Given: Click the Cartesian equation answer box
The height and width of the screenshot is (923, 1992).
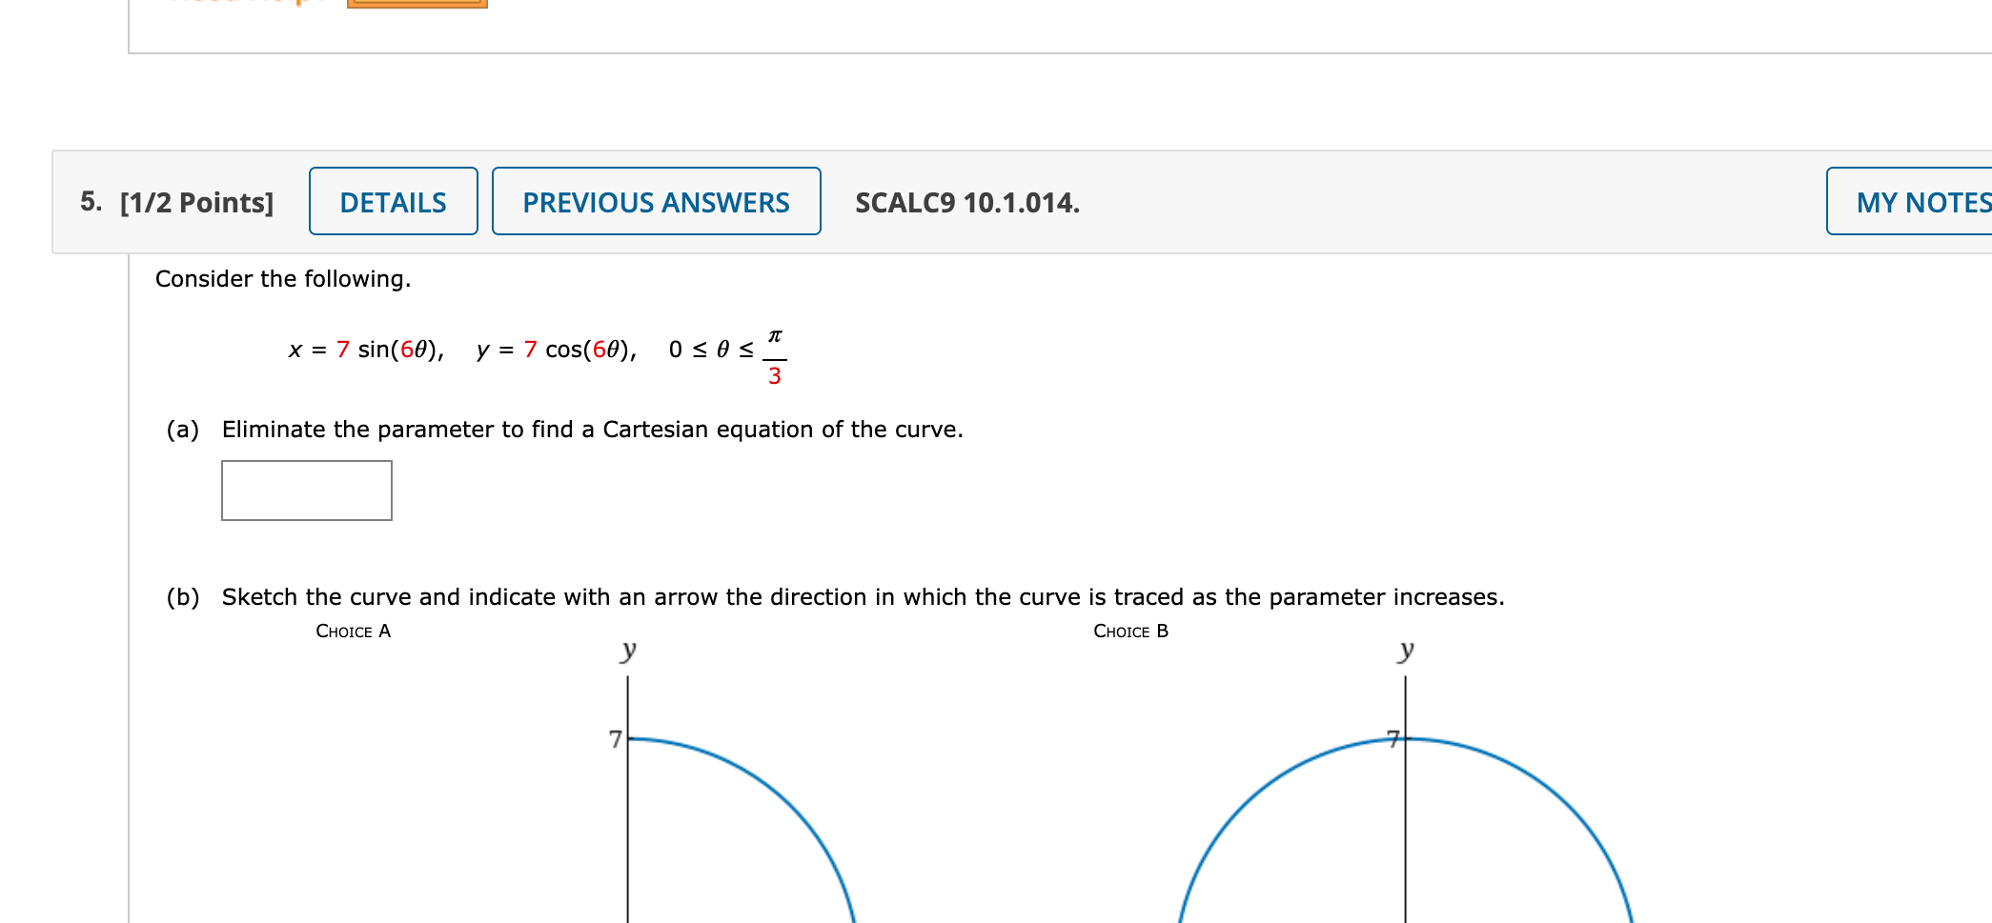Looking at the screenshot, I should coord(306,491).
